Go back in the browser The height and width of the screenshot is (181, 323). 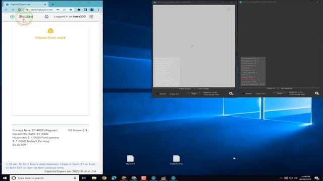click(x=6, y=10)
